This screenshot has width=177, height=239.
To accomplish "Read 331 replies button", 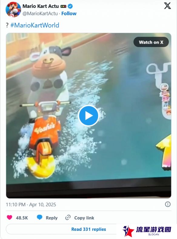I will 89,229.
